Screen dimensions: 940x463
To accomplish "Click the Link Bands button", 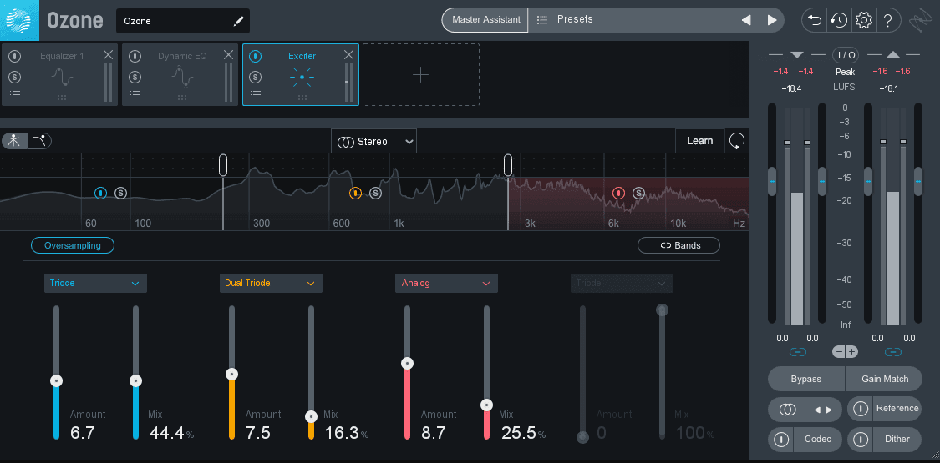I will [678, 245].
